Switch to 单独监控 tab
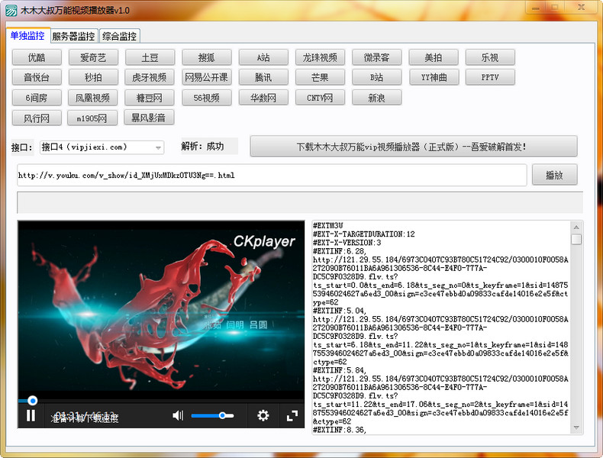This screenshot has height=458, width=603. 27,36
